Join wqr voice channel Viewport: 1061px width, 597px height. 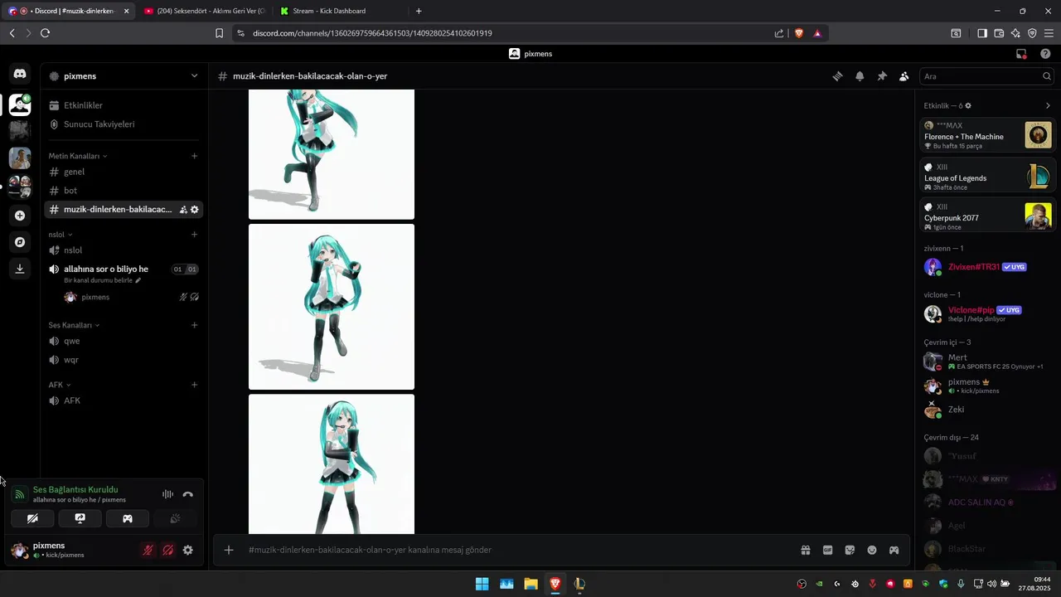tap(124, 360)
